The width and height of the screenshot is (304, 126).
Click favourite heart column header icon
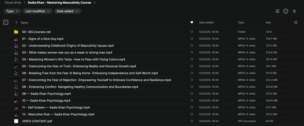tap(192, 23)
